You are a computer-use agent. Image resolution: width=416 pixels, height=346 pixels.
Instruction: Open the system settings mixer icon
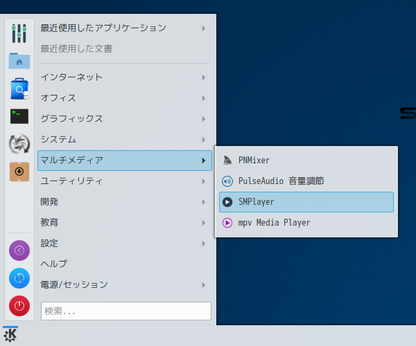[x=19, y=33]
